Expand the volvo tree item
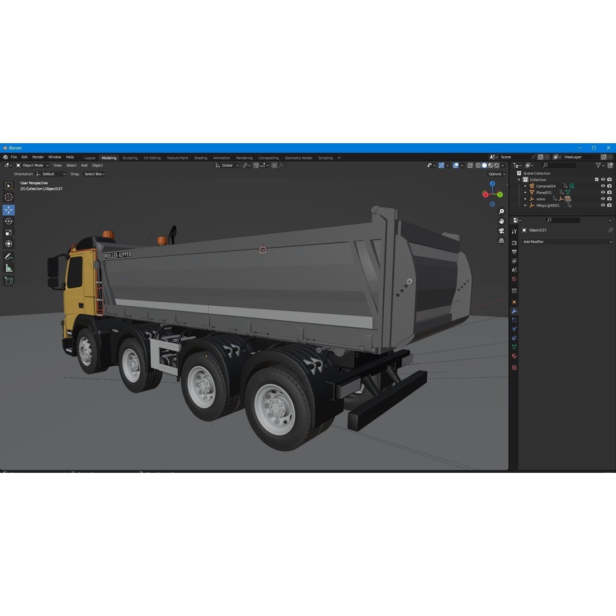This screenshot has width=616, height=616. coord(526,199)
